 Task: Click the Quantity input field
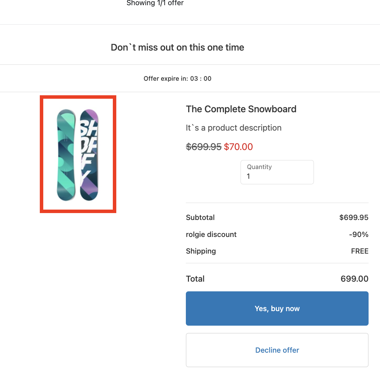pos(277,176)
